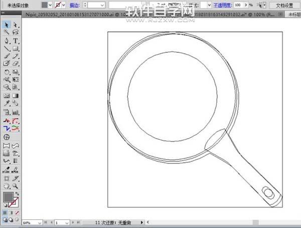Open the graphic style dropdown
Image resolution: width=301 pixels, height=228 pixels.
(209, 5)
